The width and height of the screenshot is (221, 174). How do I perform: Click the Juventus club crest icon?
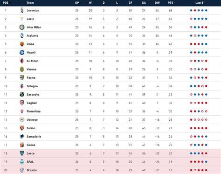pos(22,10)
